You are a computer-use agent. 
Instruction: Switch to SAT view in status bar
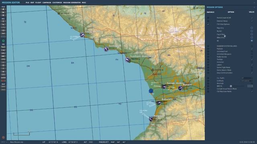pyautogui.click(x=118, y=142)
